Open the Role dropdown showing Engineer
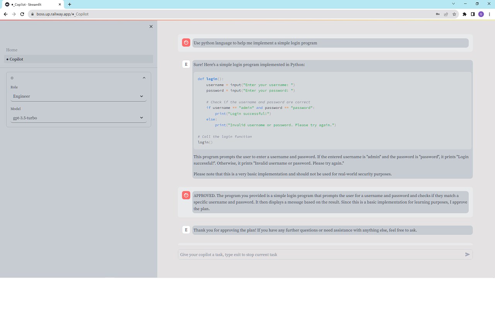 click(79, 96)
